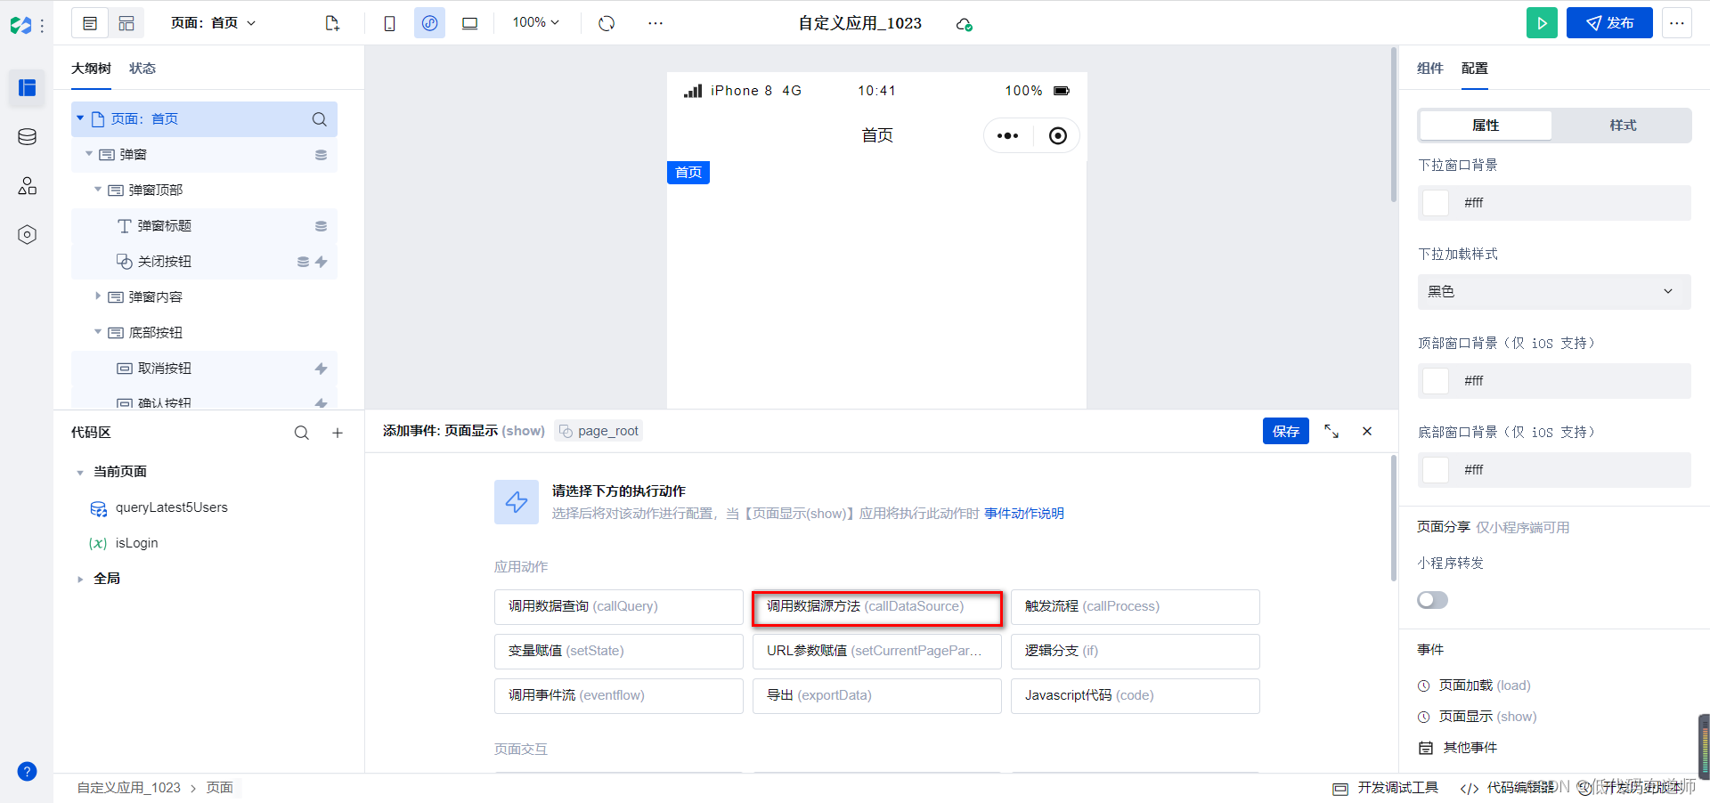Select mobile phone preview device

click(389, 23)
